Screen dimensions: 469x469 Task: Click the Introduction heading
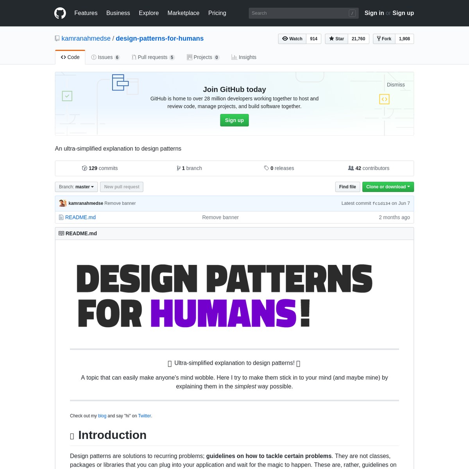pyautogui.click(x=112, y=435)
